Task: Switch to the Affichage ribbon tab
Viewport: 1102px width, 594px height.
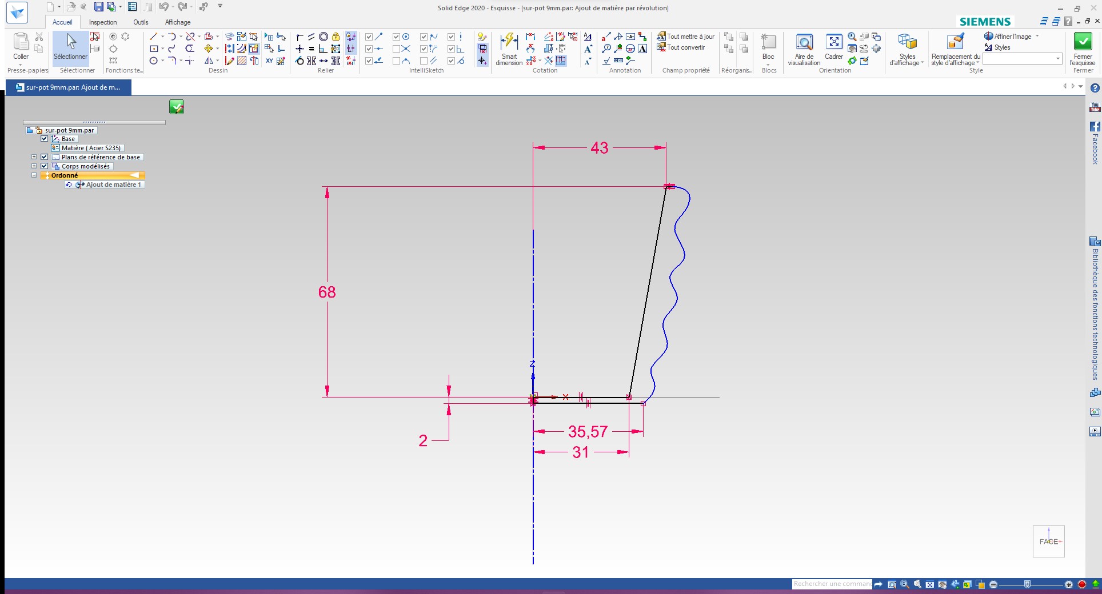Action: [x=178, y=22]
